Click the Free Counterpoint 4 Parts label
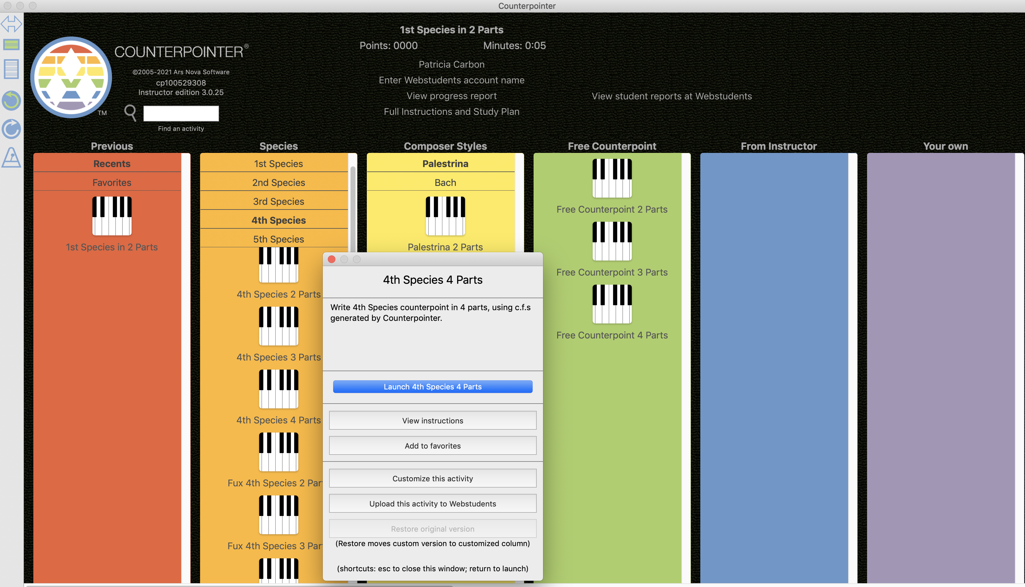The width and height of the screenshot is (1025, 587). [612, 335]
